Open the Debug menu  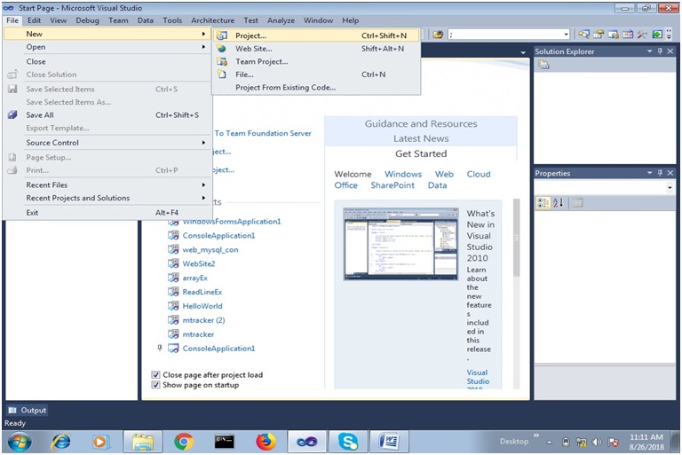coord(87,20)
